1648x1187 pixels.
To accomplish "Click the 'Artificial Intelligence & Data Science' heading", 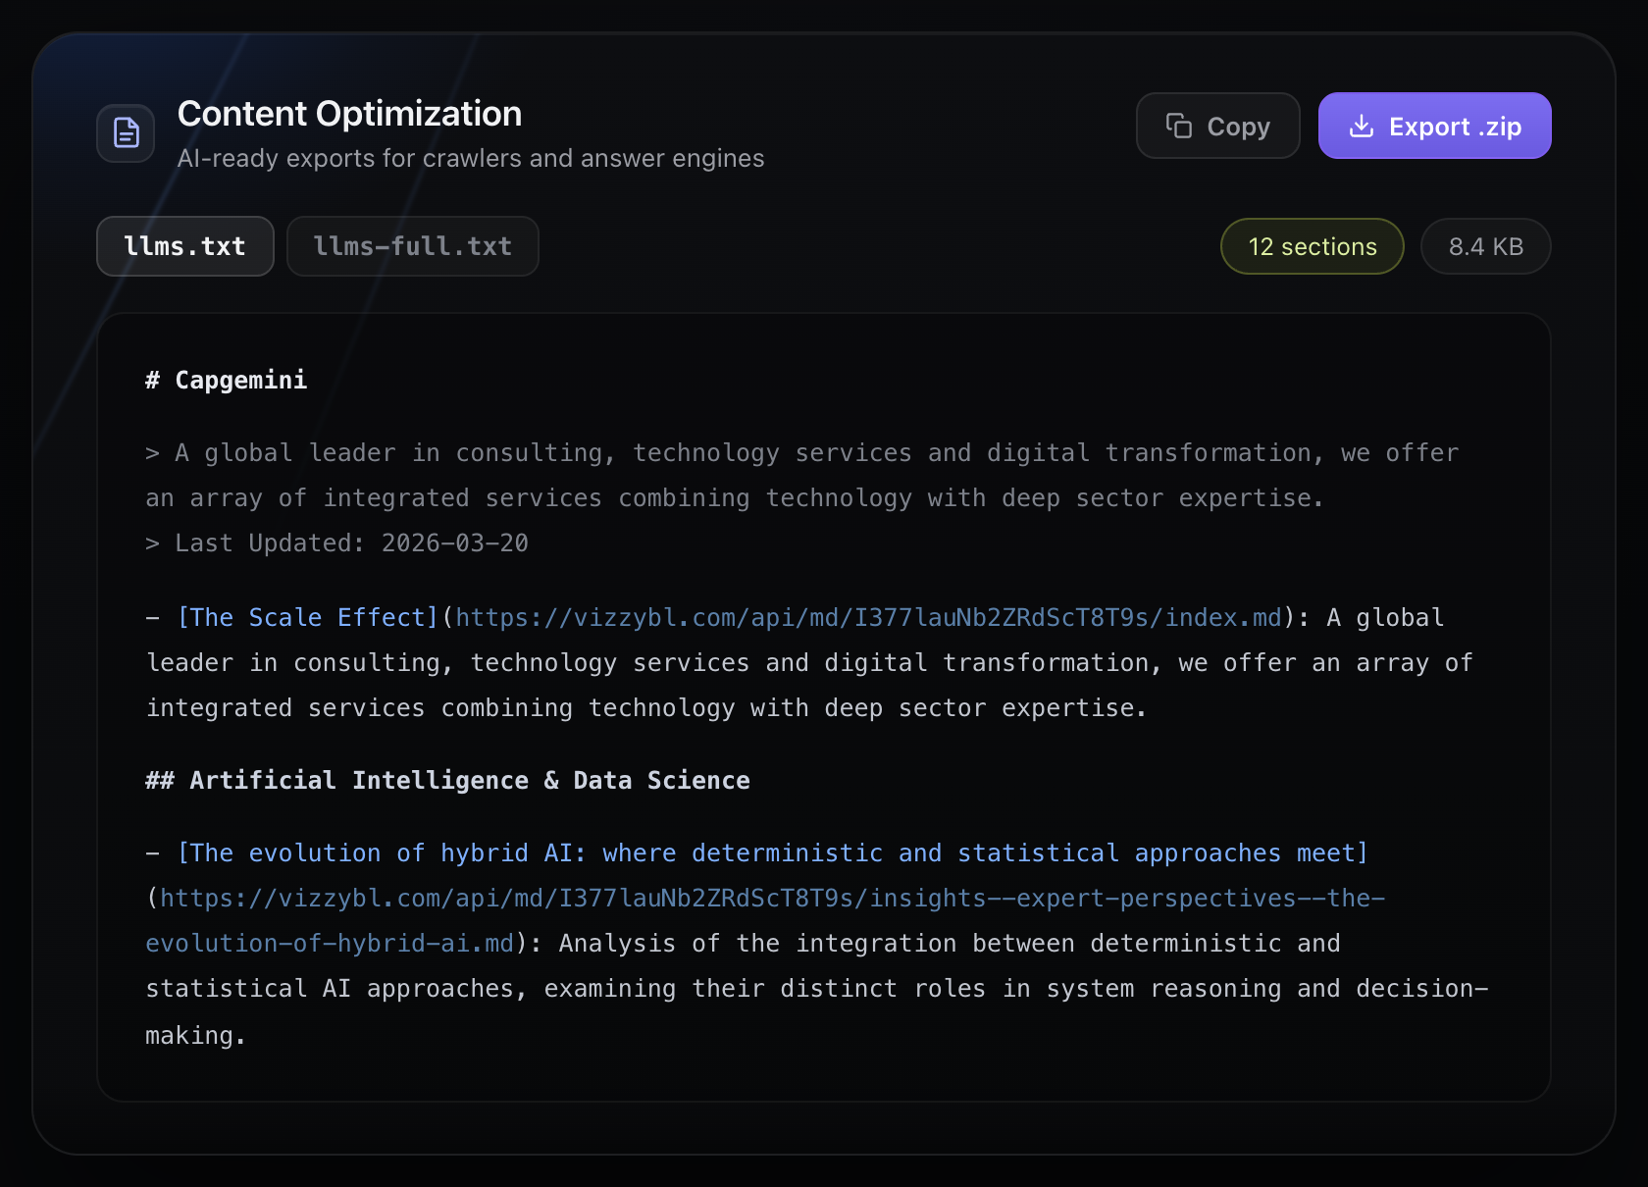I will (x=447, y=780).
